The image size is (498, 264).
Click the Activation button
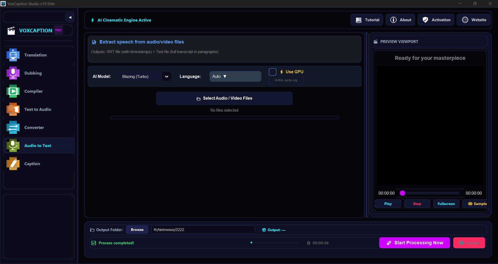coord(436,20)
